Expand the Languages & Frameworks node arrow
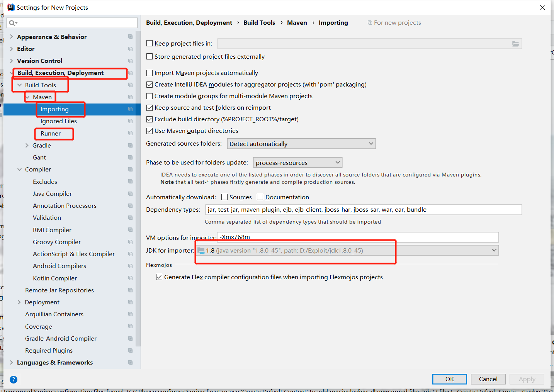The height and width of the screenshot is (392, 554). [x=12, y=362]
